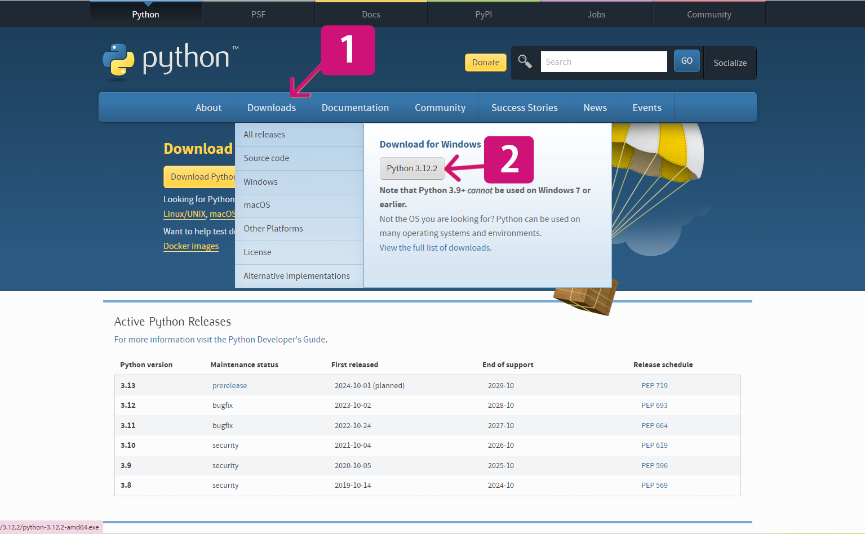Image resolution: width=865 pixels, height=534 pixels.
Task: Click the magnifying glass search icon
Action: click(525, 61)
